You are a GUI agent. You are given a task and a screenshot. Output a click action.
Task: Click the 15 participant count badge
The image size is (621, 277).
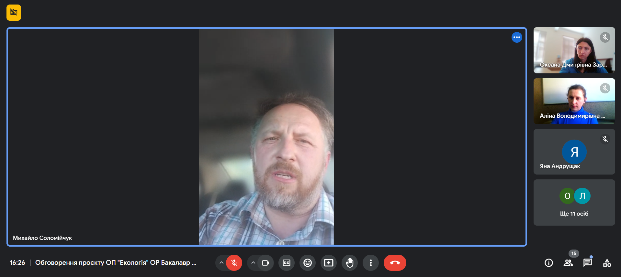click(574, 253)
